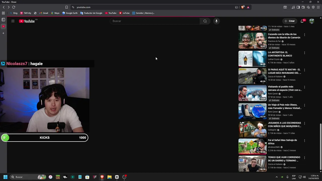This screenshot has width=322, height=181.
Task: Open the noTube bookmark
Action: pos(124,13)
